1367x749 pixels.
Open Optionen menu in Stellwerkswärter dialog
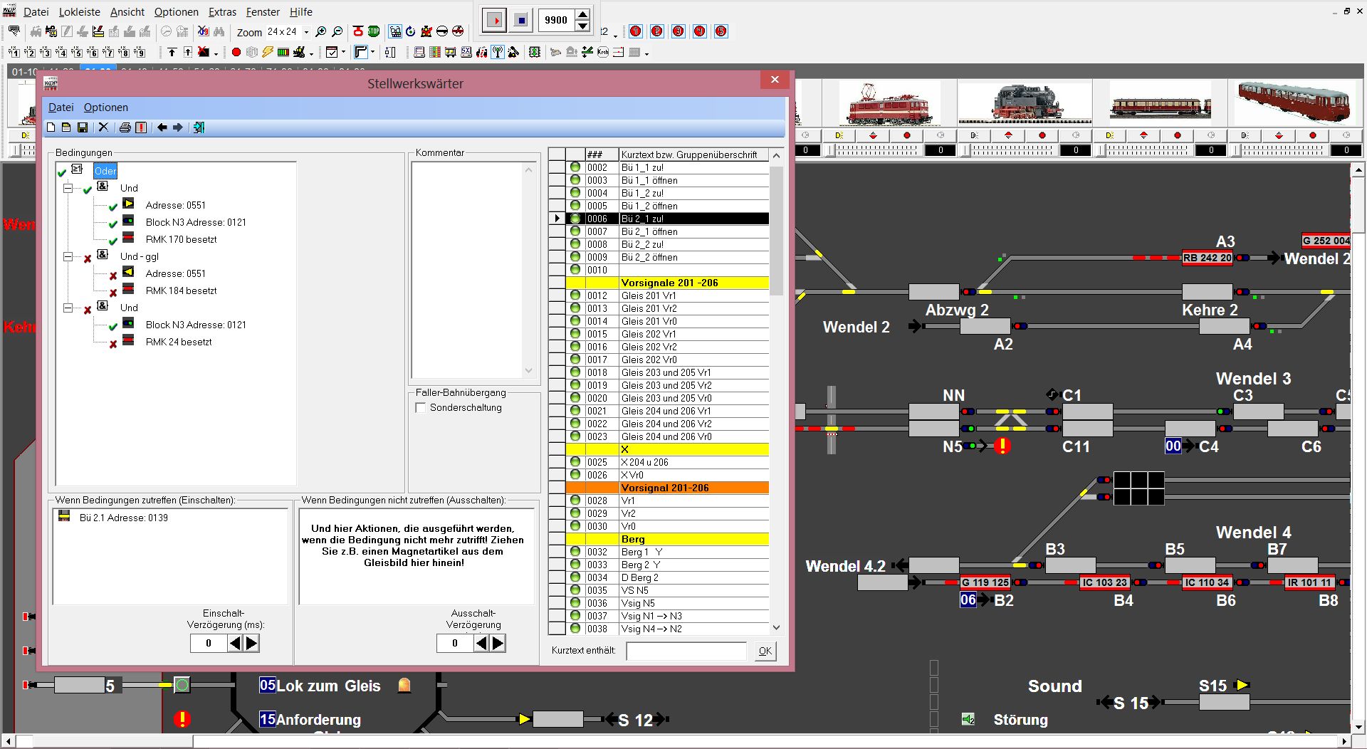click(105, 108)
